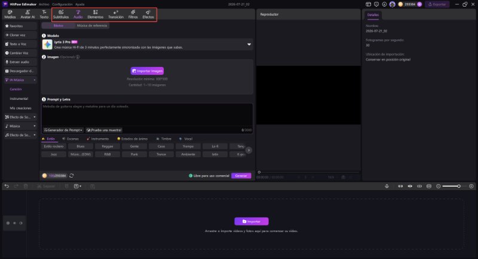The height and width of the screenshot is (259, 478).
Task: Show more style tags with arrow
Action: pyautogui.click(x=249, y=150)
